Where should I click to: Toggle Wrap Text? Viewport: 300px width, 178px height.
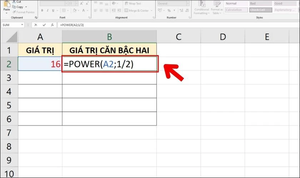pyautogui.click(x=132, y=4)
